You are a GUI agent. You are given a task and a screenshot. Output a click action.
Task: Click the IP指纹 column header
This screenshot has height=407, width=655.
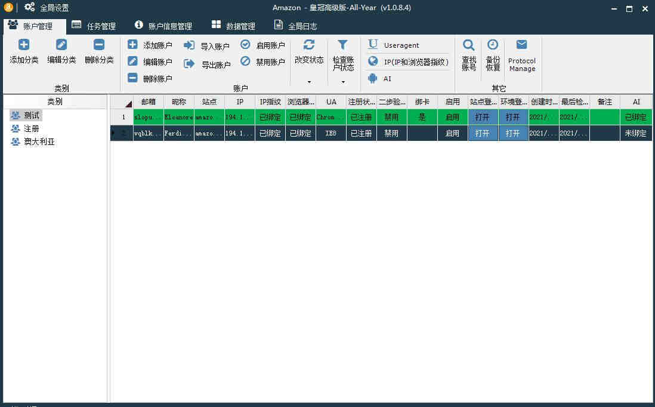tap(270, 101)
